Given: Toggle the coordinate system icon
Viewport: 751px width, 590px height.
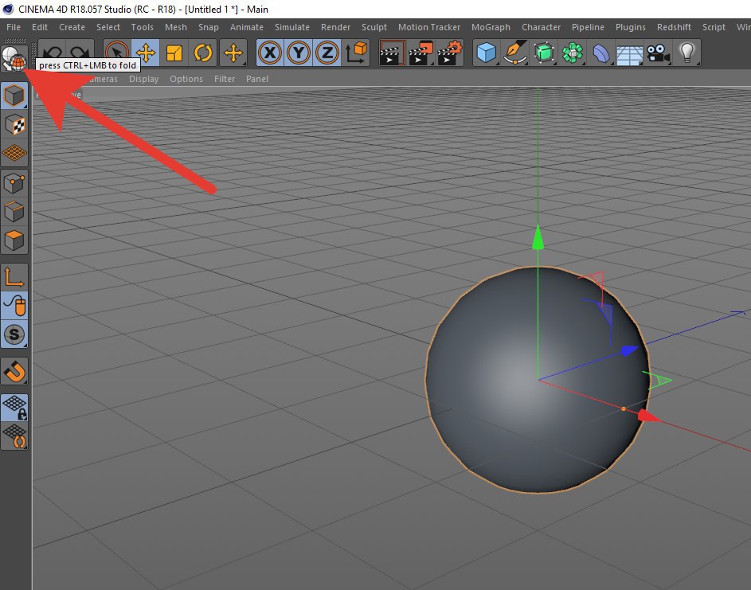Looking at the screenshot, I should point(356,53).
